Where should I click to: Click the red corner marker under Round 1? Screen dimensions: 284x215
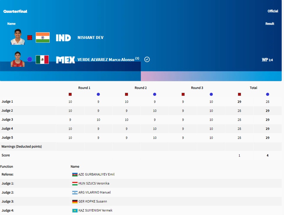(x=70, y=94)
